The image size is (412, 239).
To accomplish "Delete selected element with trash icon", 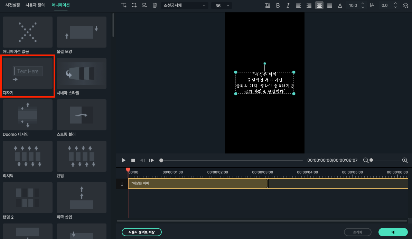I will 155,5.
